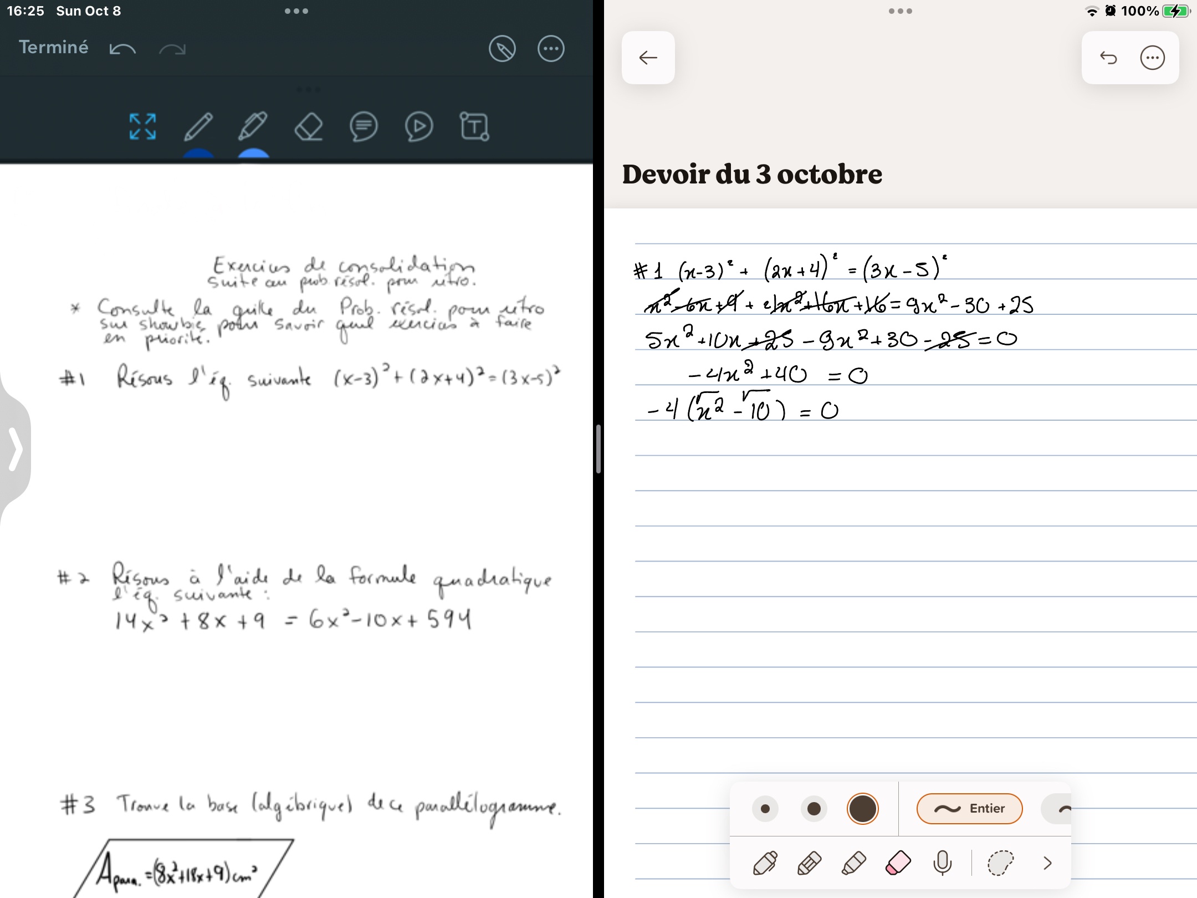Expand more tools with right chevron
Screen dimensions: 1197x898
(x=1047, y=863)
